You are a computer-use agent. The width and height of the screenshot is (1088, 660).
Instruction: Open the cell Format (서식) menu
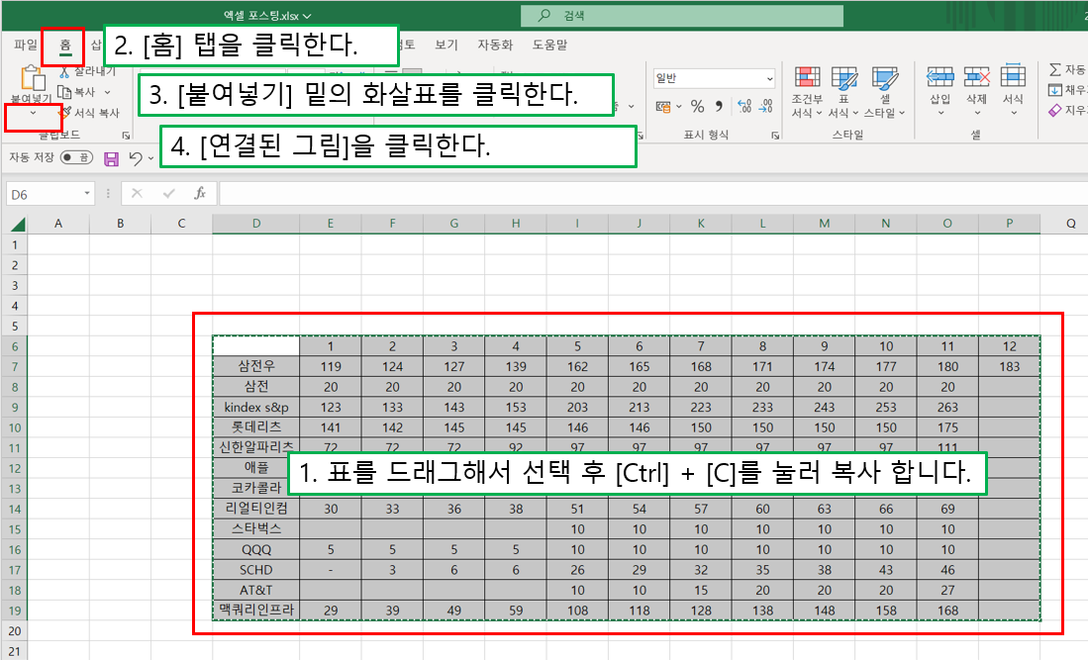click(x=1013, y=91)
